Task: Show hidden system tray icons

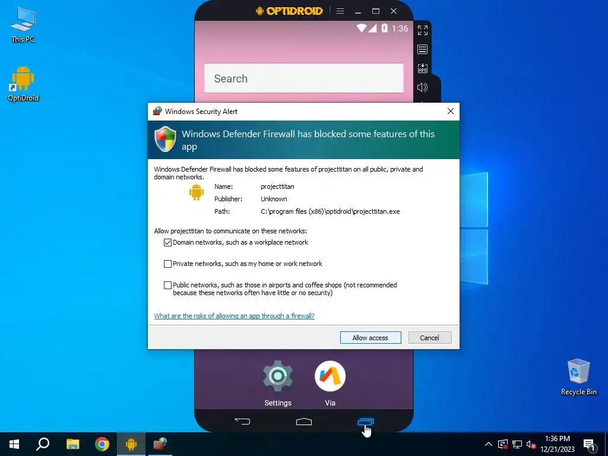Action: tap(489, 444)
